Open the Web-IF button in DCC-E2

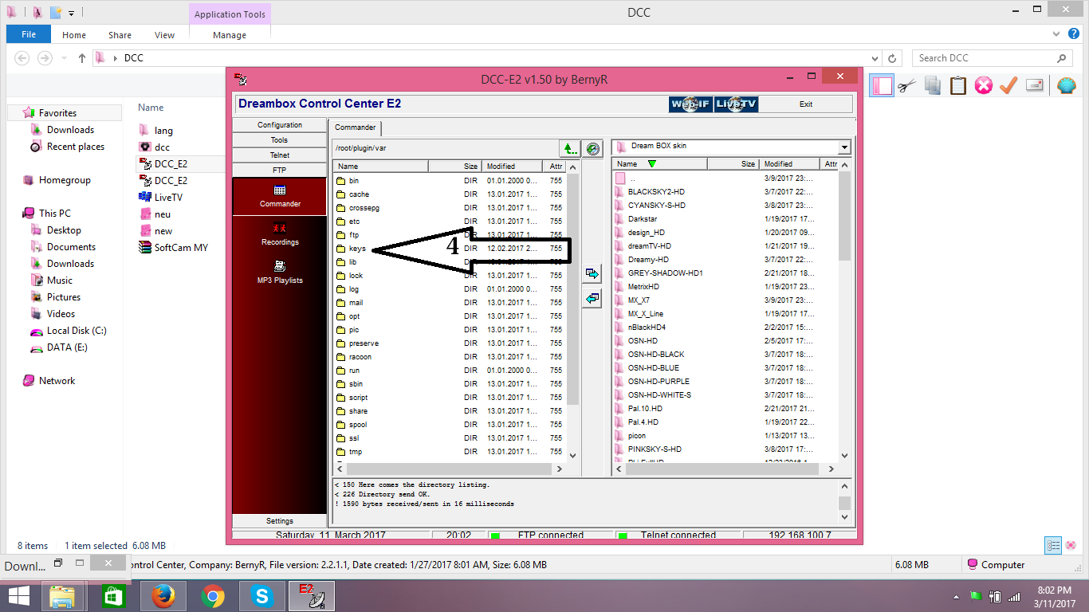point(690,104)
